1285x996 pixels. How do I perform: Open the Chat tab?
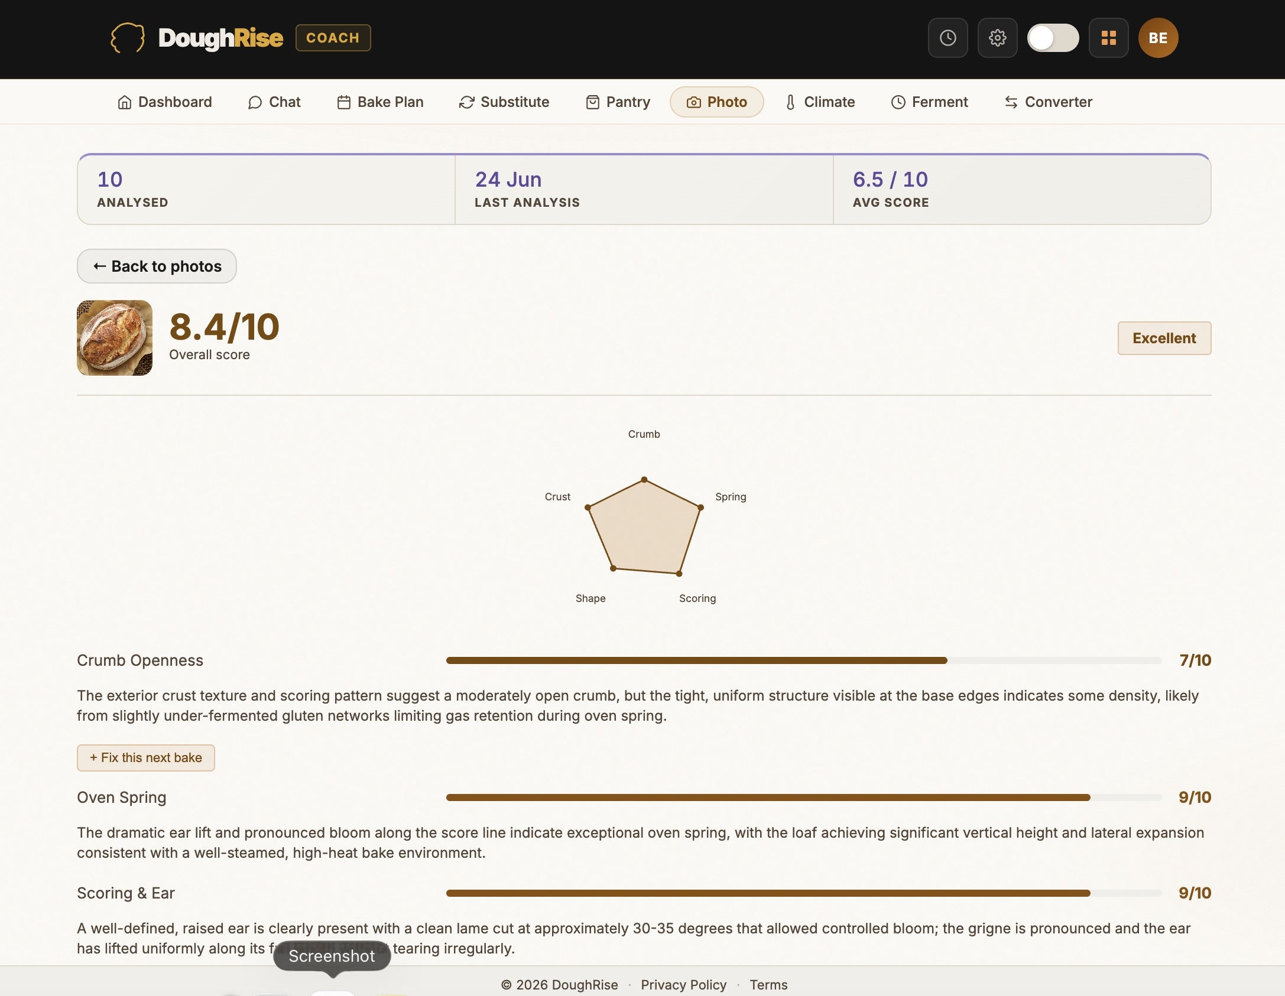(x=274, y=102)
